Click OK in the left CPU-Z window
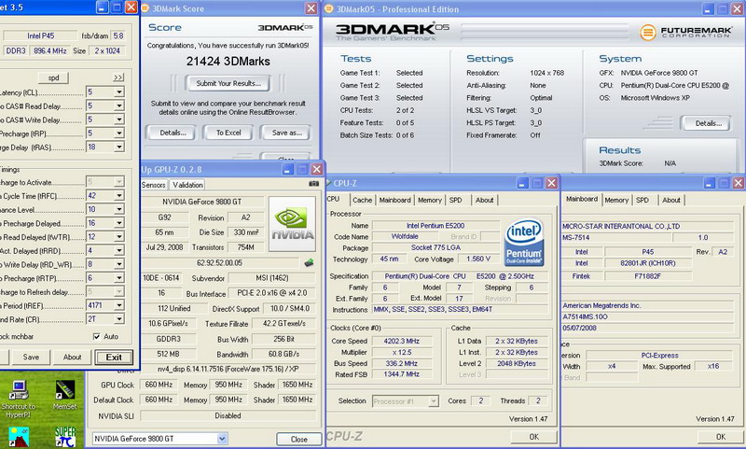The width and height of the screenshot is (746, 449). tap(533, 437)
